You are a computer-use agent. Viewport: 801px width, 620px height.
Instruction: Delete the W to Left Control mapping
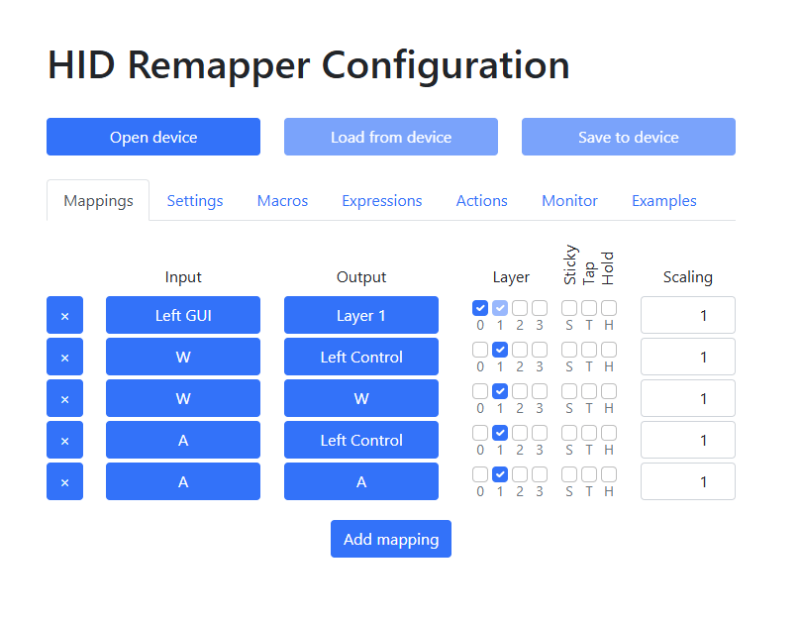[64, 357]
